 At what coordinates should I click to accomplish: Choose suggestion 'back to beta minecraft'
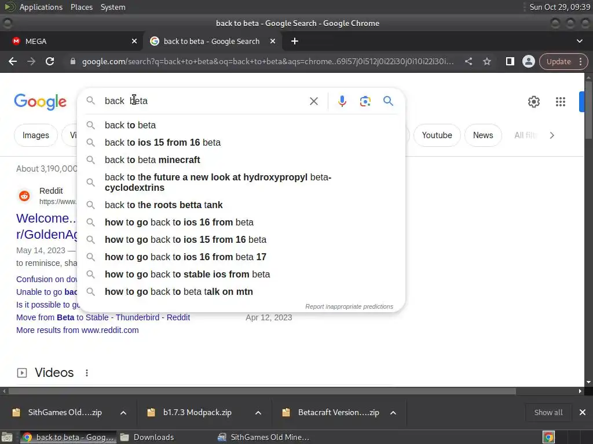click(x=241, y=160)
